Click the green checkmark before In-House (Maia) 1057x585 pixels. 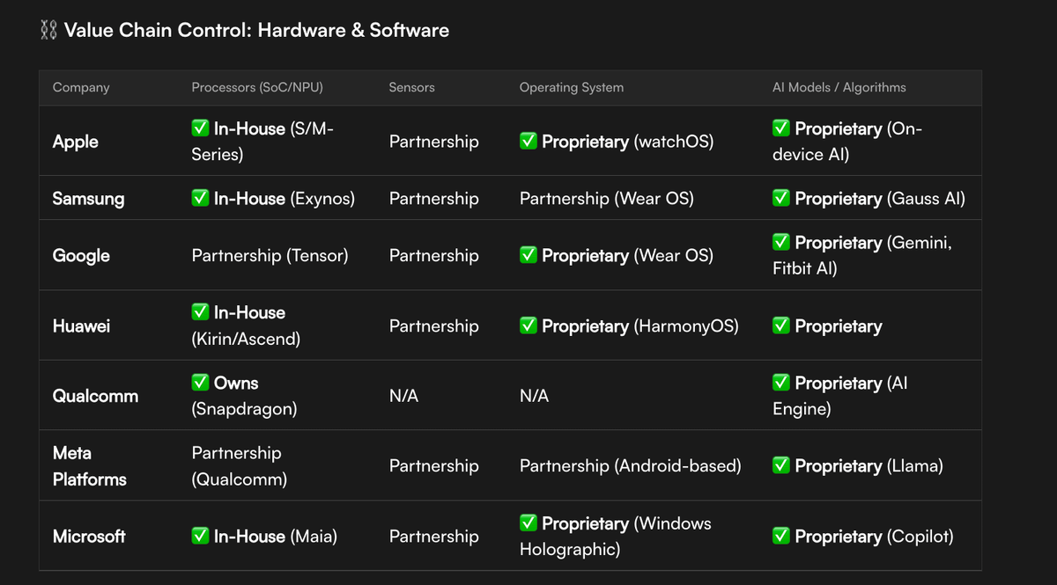pyautogui.click(x=200, y=536)
